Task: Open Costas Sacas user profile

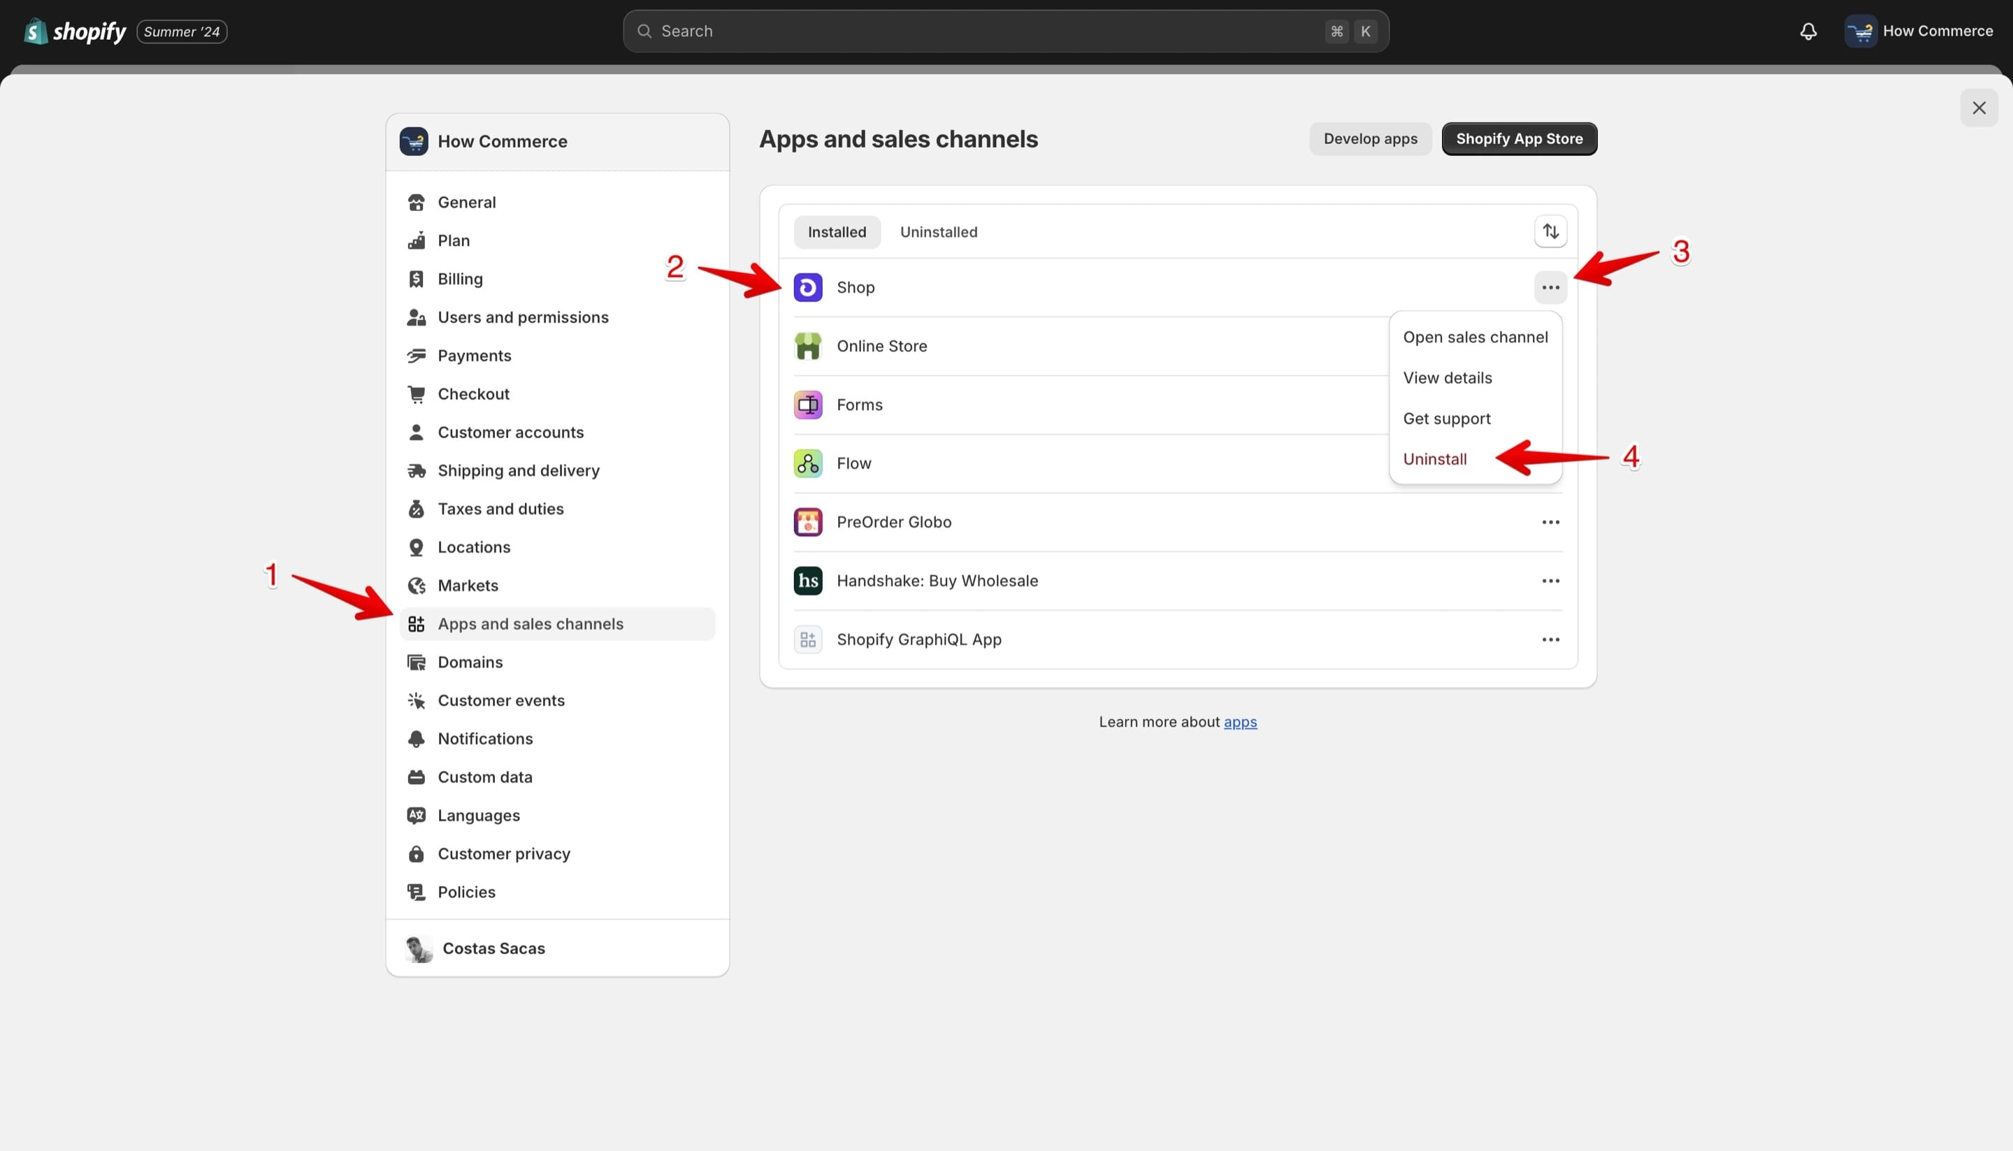Action: (x=557, y=948)
